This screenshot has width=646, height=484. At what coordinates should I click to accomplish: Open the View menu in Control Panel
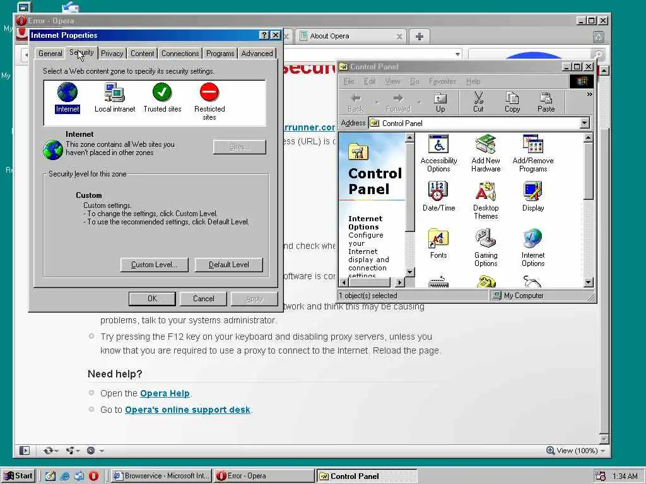tap(392, 81)
